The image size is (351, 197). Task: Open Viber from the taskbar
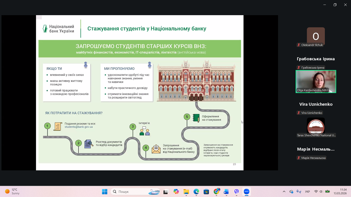pos(237,191)
